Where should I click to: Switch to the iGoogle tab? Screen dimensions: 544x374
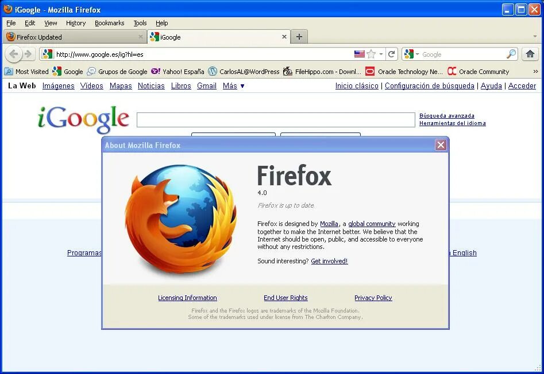click(218, 37)
